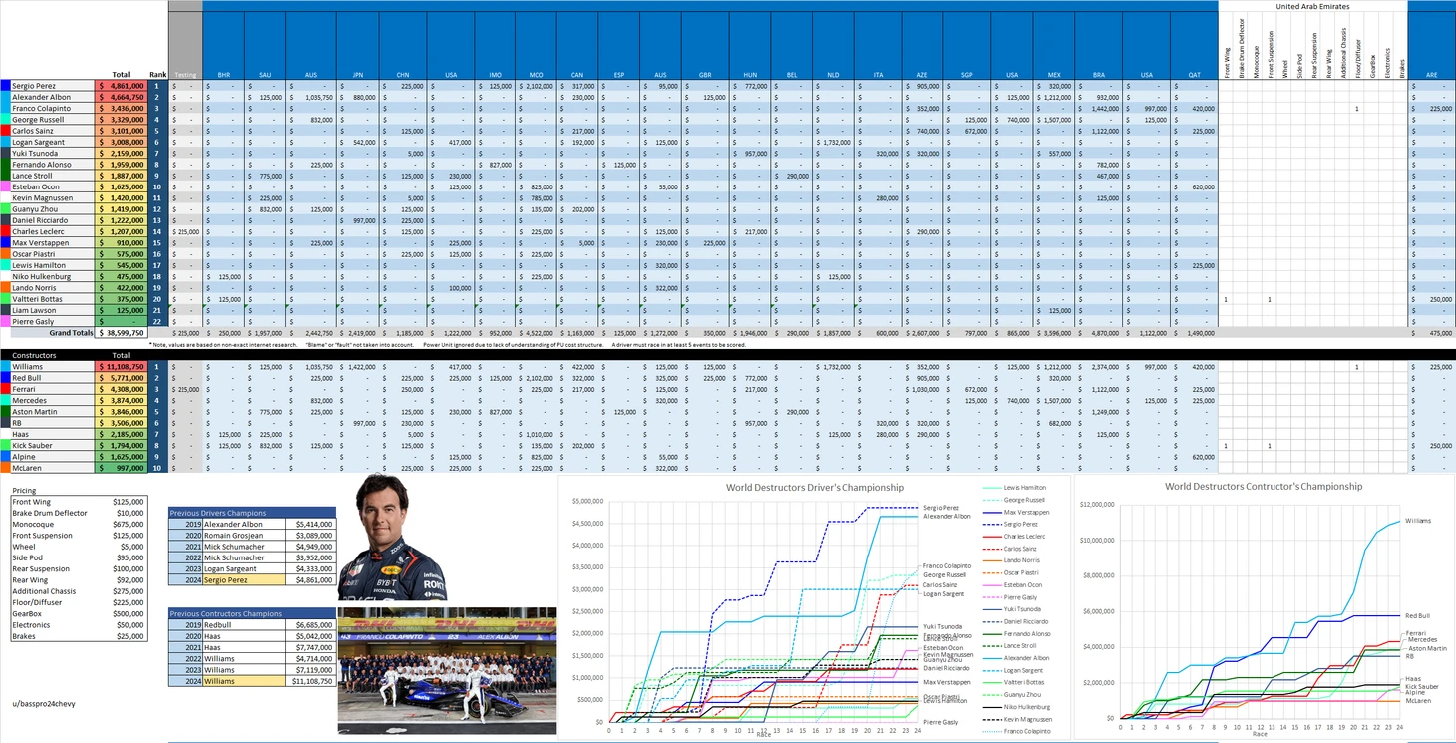Select the Previous Drivers Champions header

pyautogui.click(x=251, y=513)
